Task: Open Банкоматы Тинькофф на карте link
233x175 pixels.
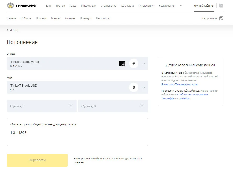Action: tap(180, 85)
